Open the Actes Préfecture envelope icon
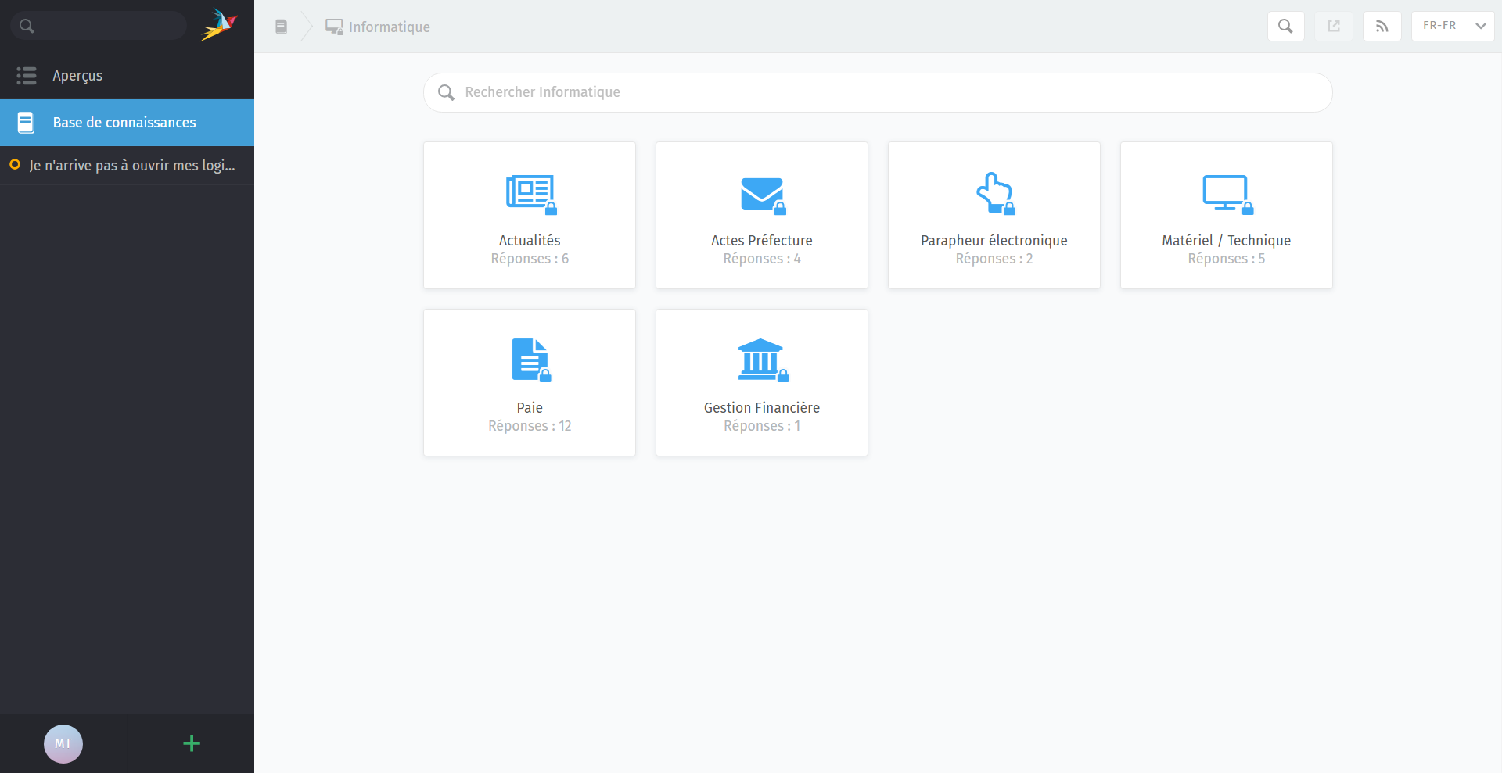 (x=762, y=195)
